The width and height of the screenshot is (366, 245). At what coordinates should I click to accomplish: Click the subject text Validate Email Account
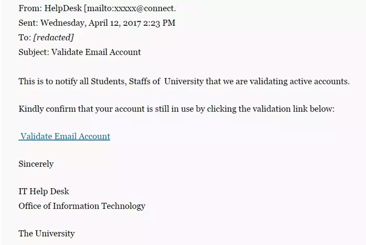96,52
